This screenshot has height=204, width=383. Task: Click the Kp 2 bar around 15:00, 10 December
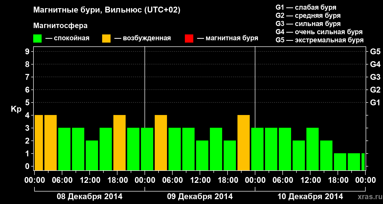[326, 156]
